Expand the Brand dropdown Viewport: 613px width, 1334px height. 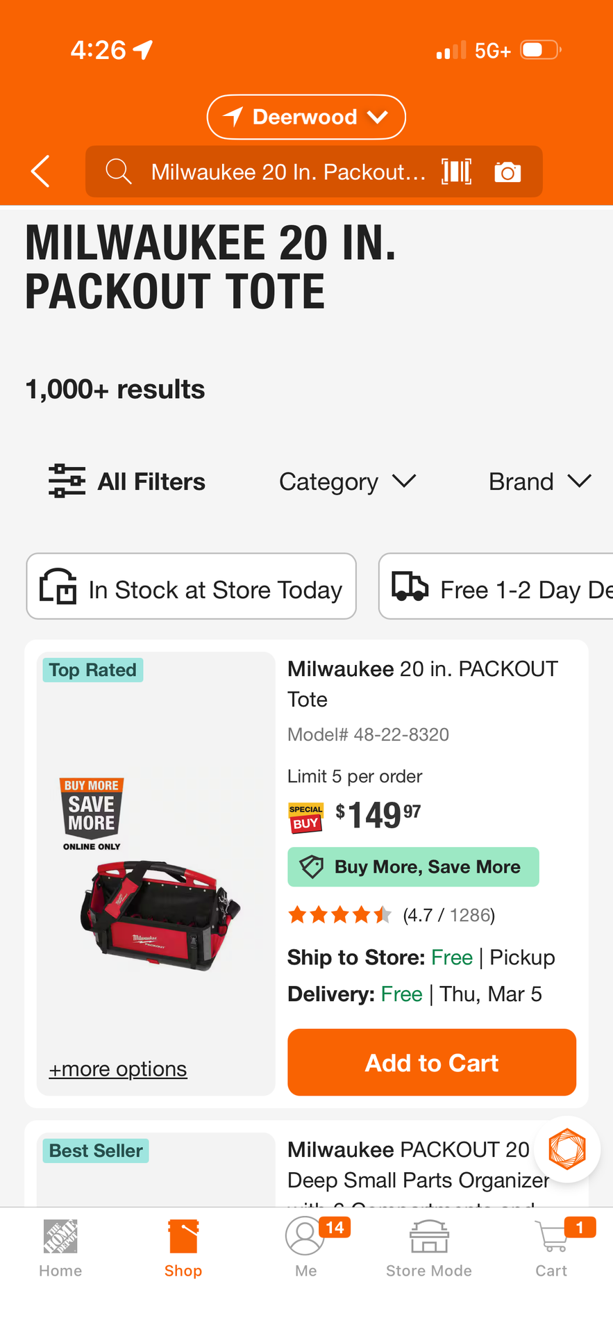(539, 481)
